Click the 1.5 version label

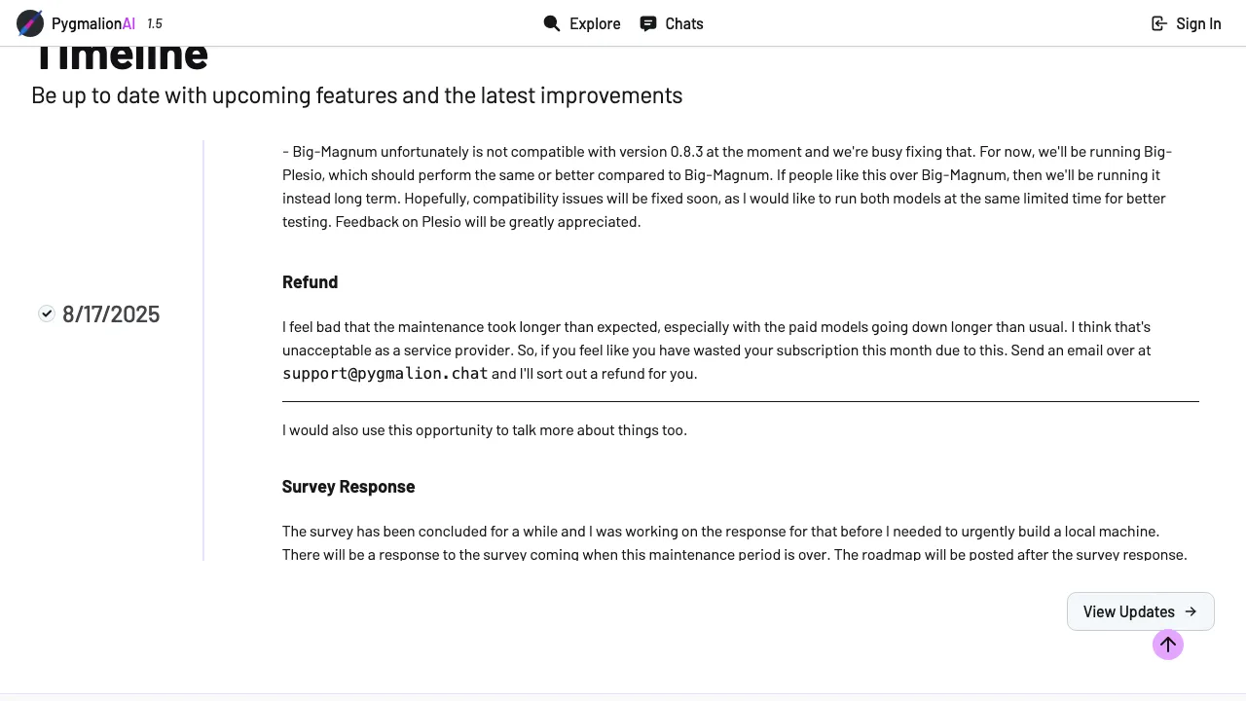(x=155, y=23)
